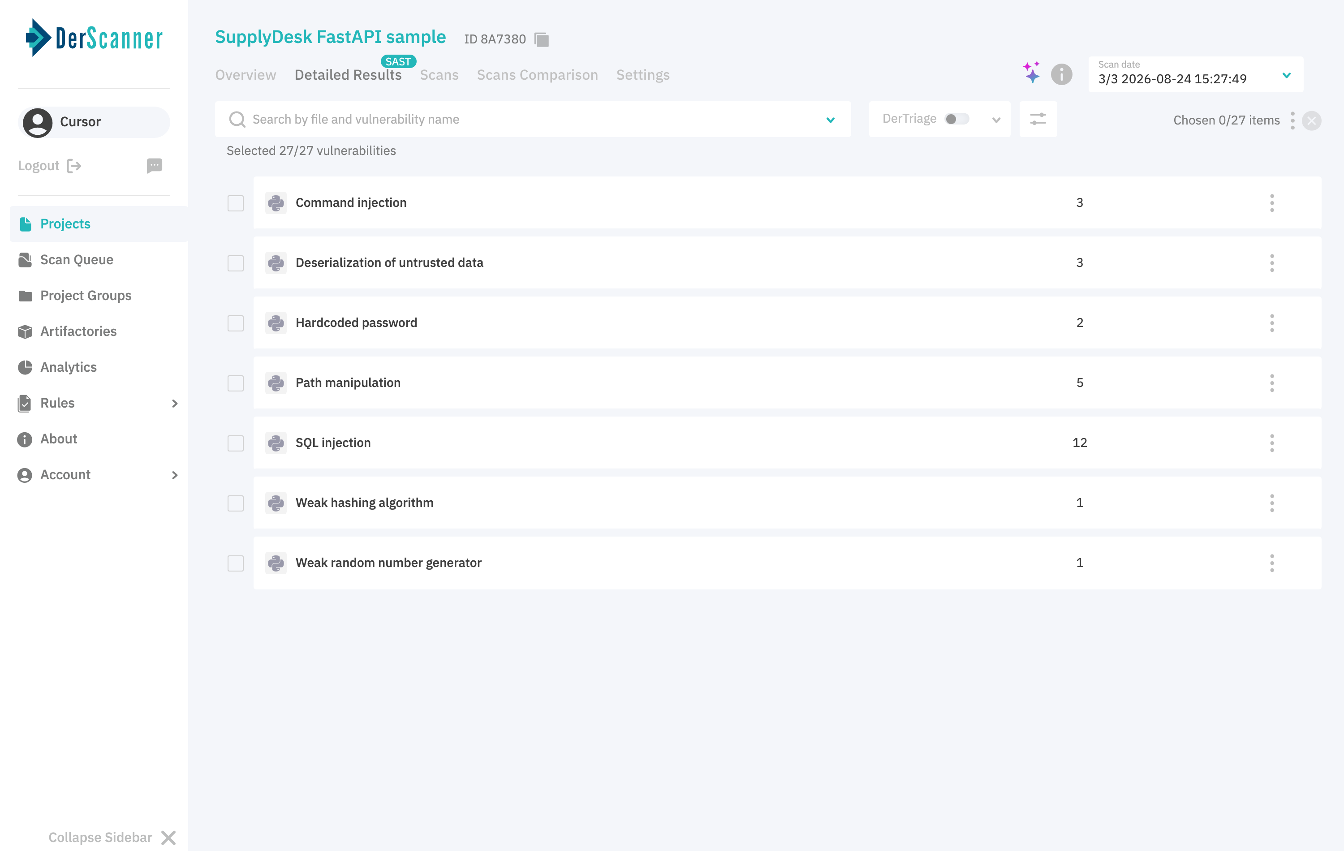1344x851 pixels.
Task: Open the Weak hashing algorithm row
Action: pyautogui.click(x=787, y=503)
